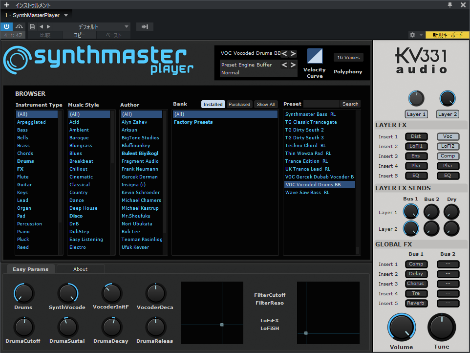Open the Velocity Curve graphic
Viewport: 470px width, 353px height.
pos(315,56)
